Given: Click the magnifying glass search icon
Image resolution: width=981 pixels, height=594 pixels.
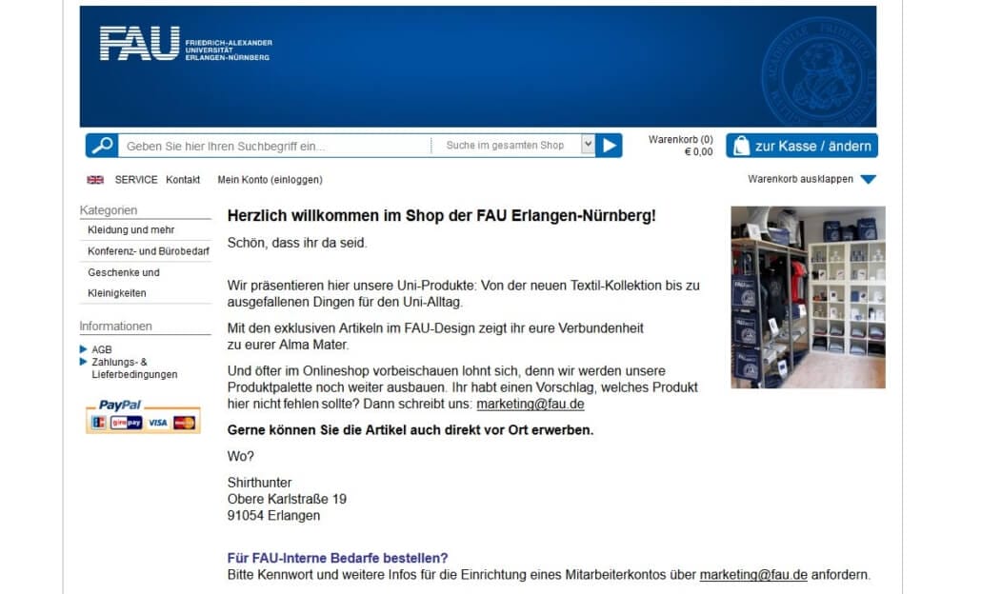Looking at the screenshot, I should (x=102, y=146).
